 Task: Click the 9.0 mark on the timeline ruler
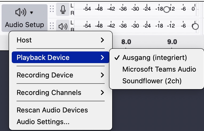pos(172,42)
